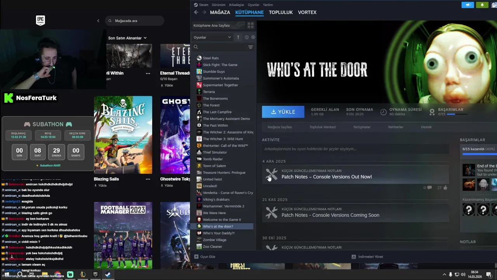Click the sort ascending arrow in library

coord(238,37)
